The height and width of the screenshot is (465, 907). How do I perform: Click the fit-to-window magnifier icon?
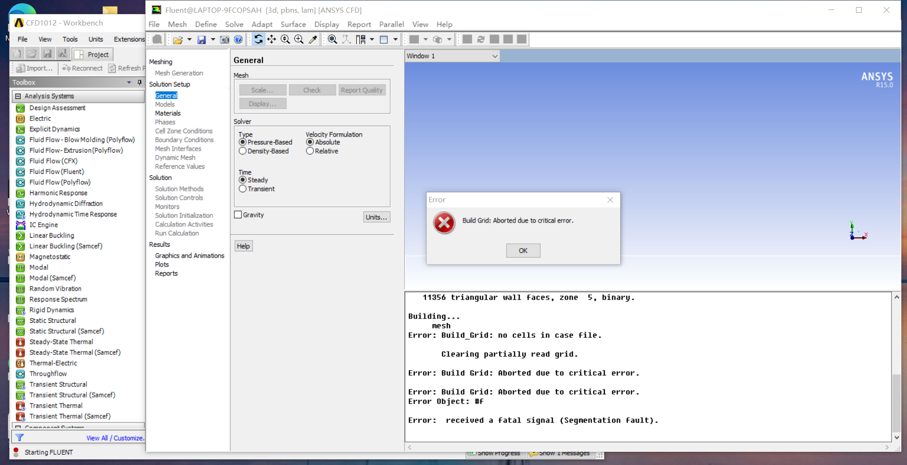(x=333, y=39)
